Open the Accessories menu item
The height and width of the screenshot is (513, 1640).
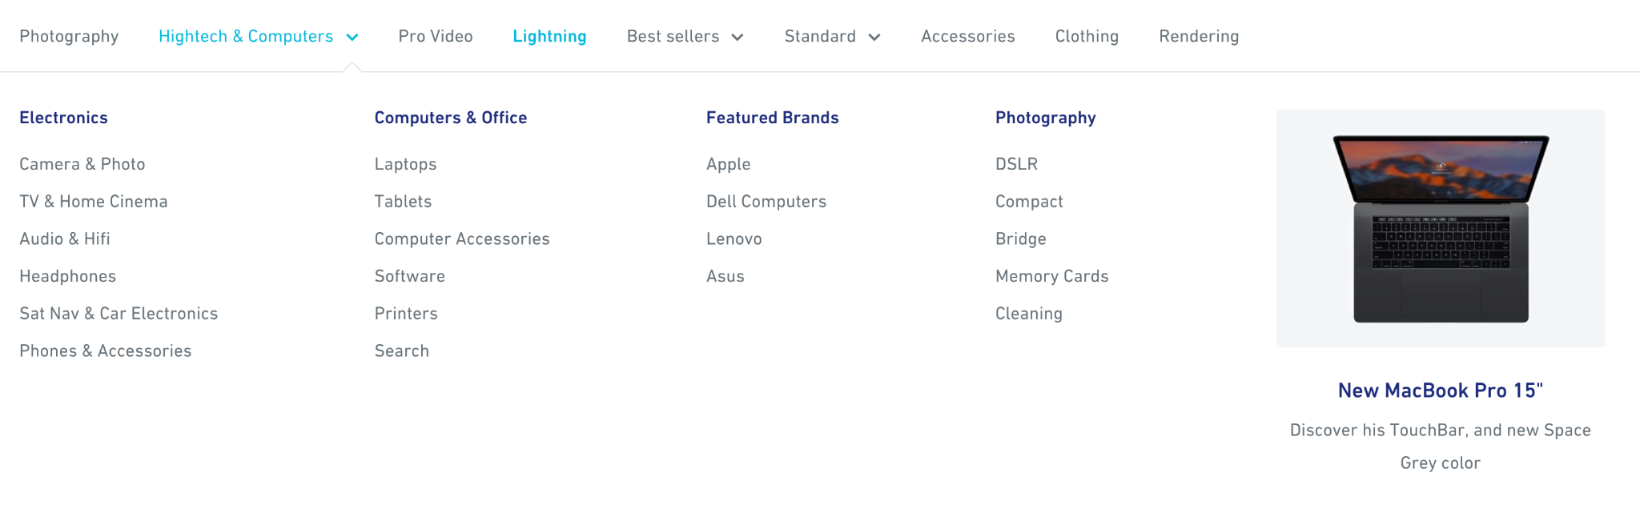[x=967, y=37]
